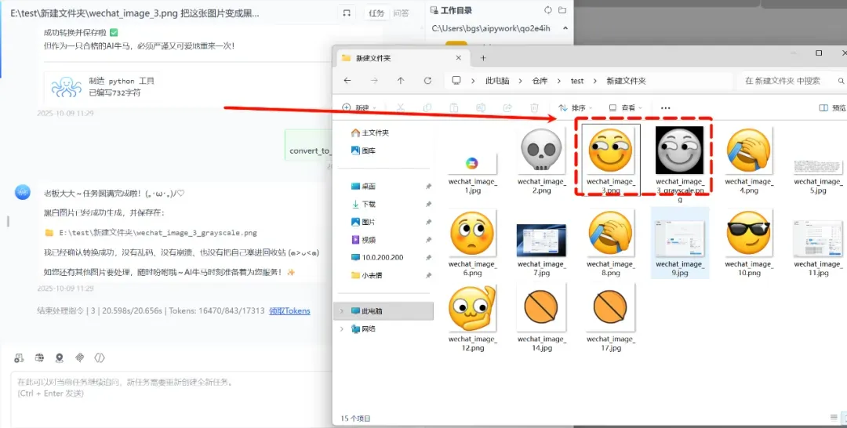Expand the 此电脑 tree node
This screenshot has width=847, height=428.
[341, 311]
